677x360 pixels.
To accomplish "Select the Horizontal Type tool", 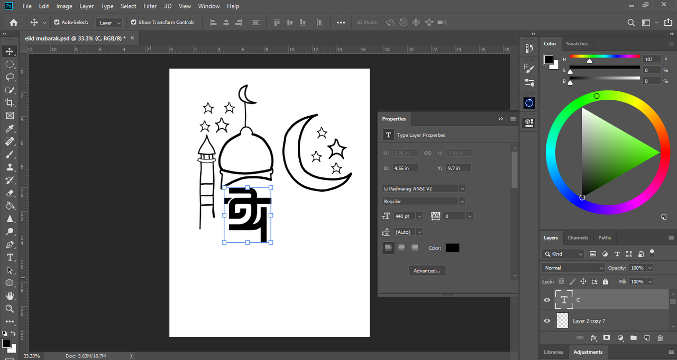I will [10, 257].
